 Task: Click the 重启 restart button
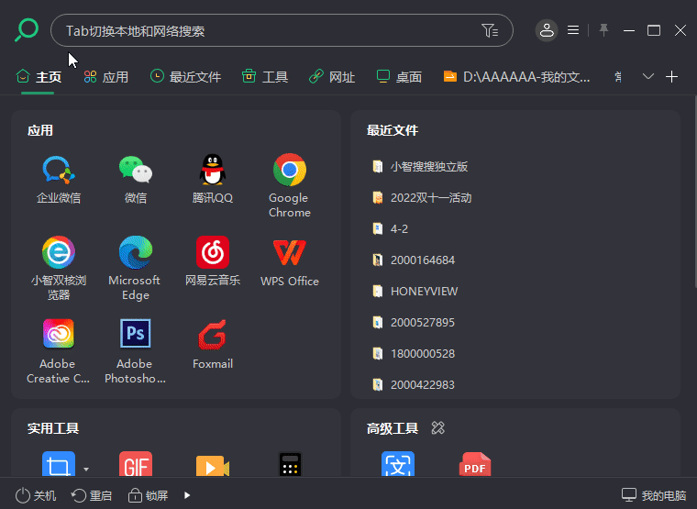[92, 495]
